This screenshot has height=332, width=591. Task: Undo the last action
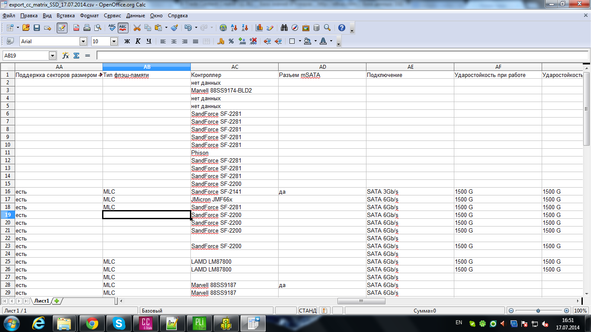click(x=188, y=28)
